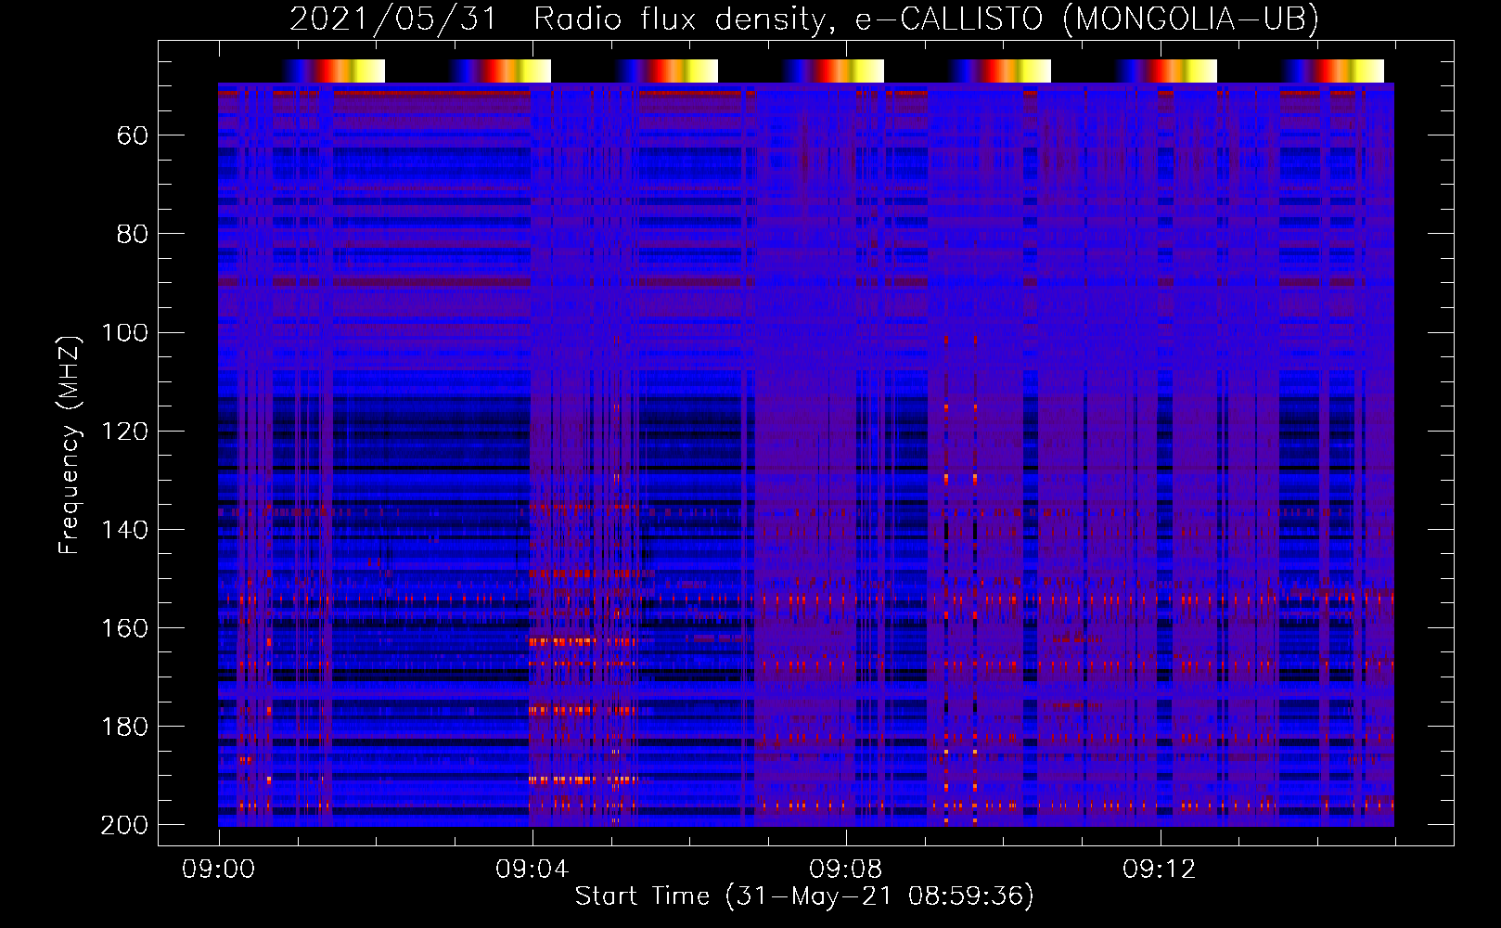Select the 200 MHz frequency tick label
1501x928 pixels.
pos(124,824)
